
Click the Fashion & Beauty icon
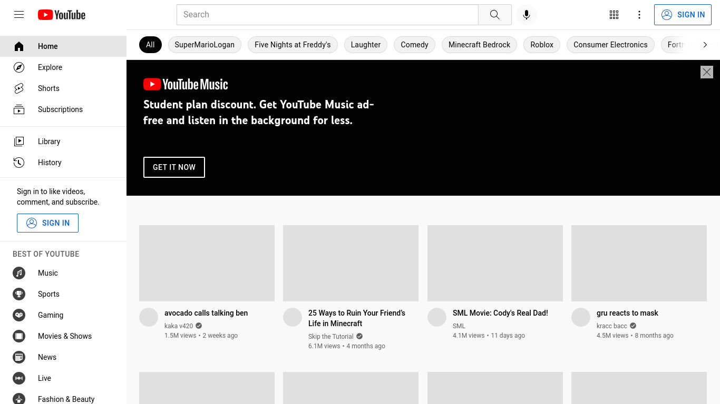tap(19, 399)
